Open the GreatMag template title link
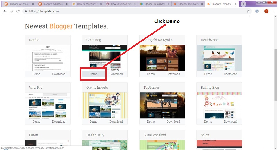The image size is (278, 150). coord(94,40)
